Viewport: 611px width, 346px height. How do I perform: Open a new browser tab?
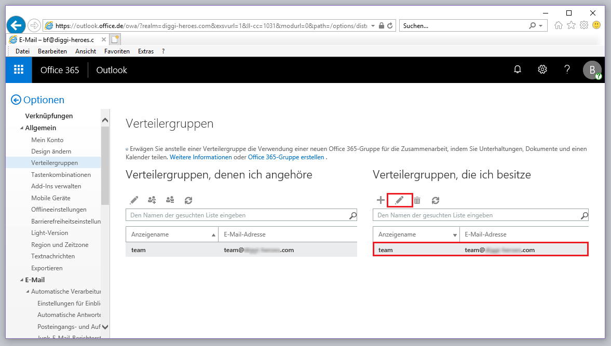point(115,39)
